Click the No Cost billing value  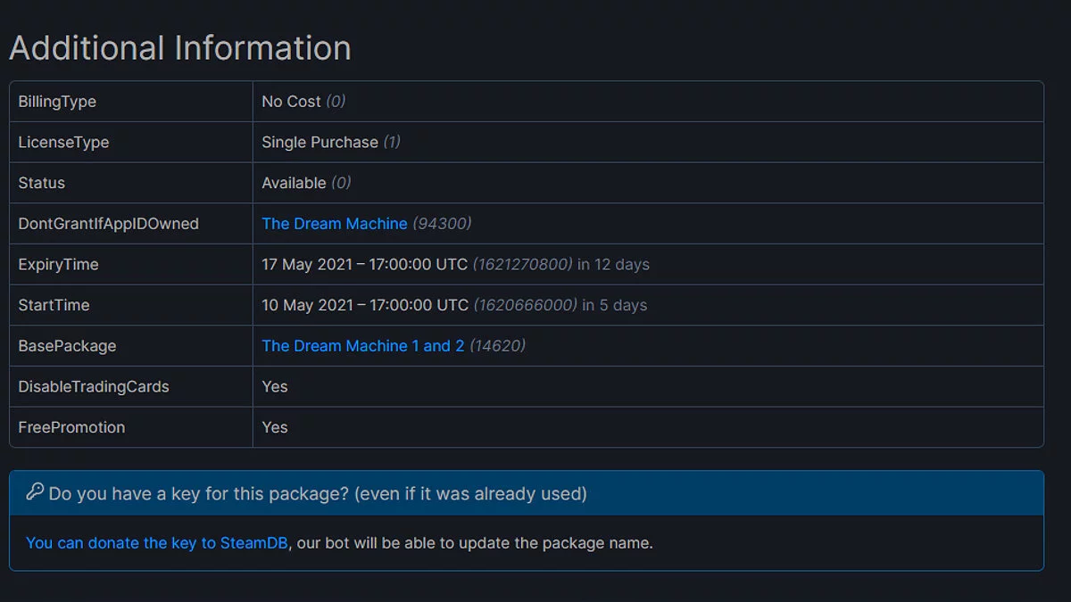coord(291,102)
